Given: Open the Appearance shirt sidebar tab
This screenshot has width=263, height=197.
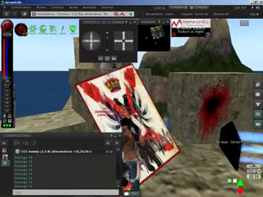Looking at the screenshot, I should click(258, 104).
